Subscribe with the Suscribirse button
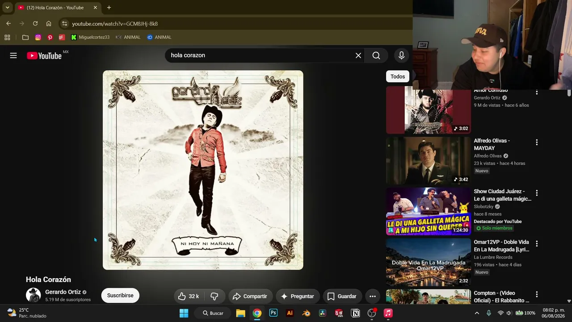 pyautogui.click(x=120, y=296)
